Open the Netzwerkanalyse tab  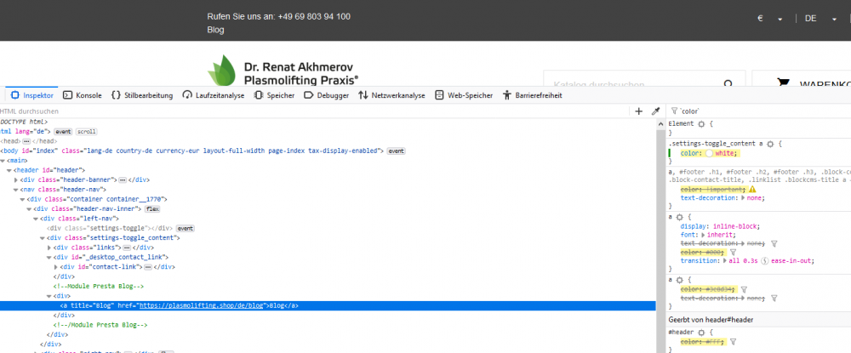click(x=391, y=95)
